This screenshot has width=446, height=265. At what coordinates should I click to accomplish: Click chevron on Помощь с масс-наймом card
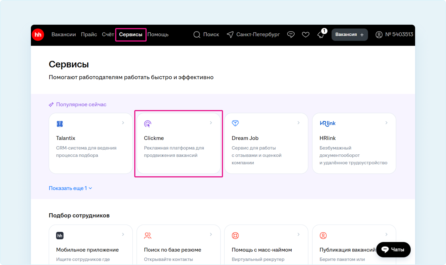(x=299, y=234)
